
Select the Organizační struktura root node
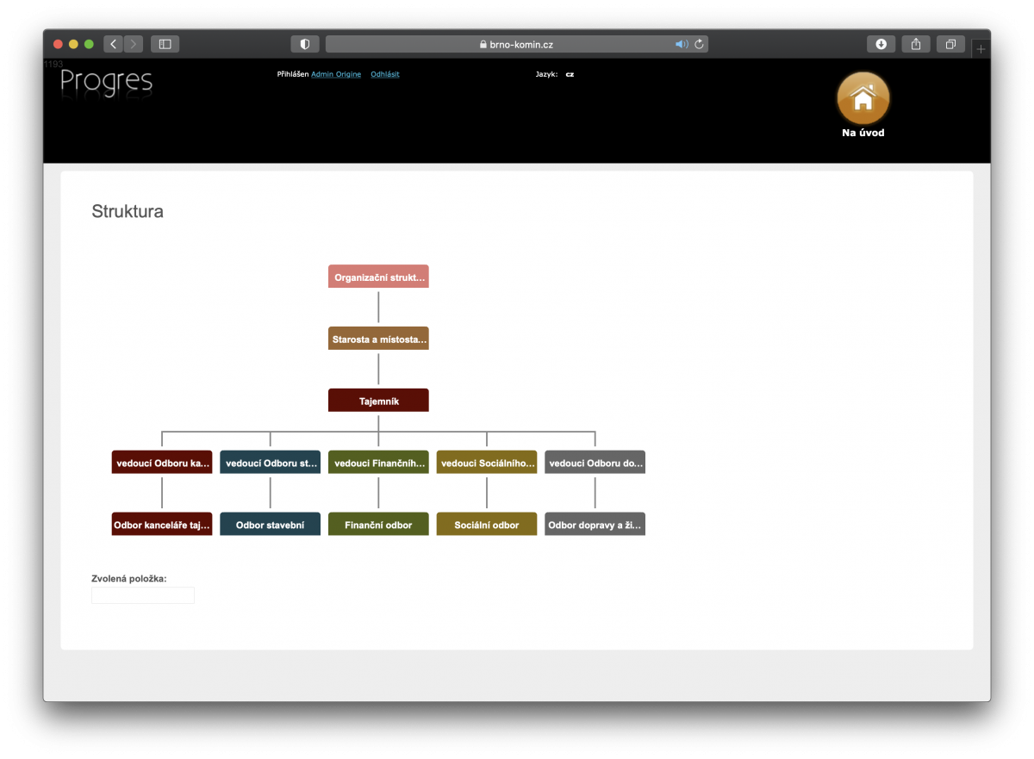tap(378, 277)
